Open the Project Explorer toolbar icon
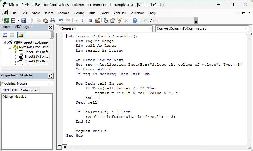The height and width of the screenshot is (151, 253). [106, 20]
